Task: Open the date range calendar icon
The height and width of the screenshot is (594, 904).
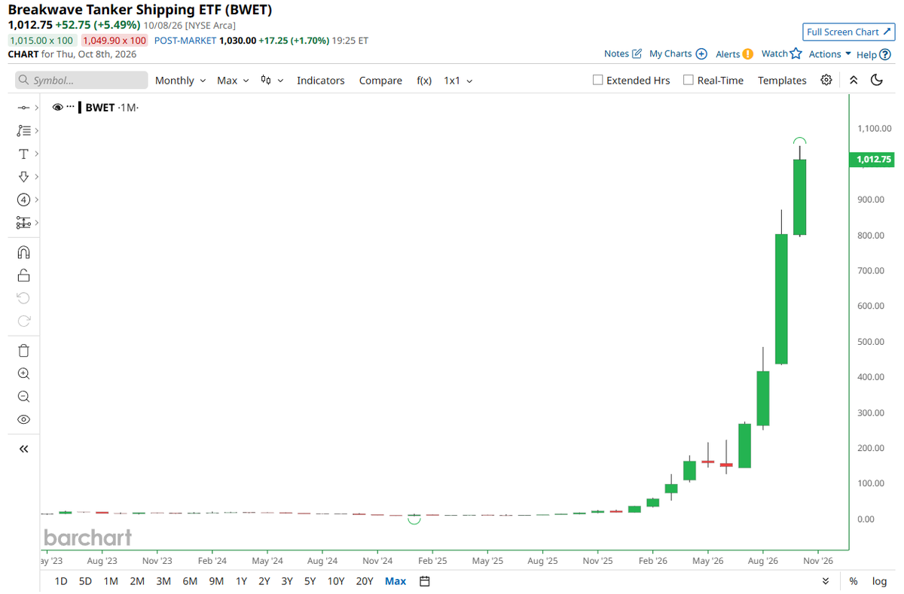Action: (425, 581)
